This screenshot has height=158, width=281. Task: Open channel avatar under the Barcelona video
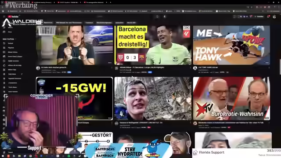click(116, 68)
